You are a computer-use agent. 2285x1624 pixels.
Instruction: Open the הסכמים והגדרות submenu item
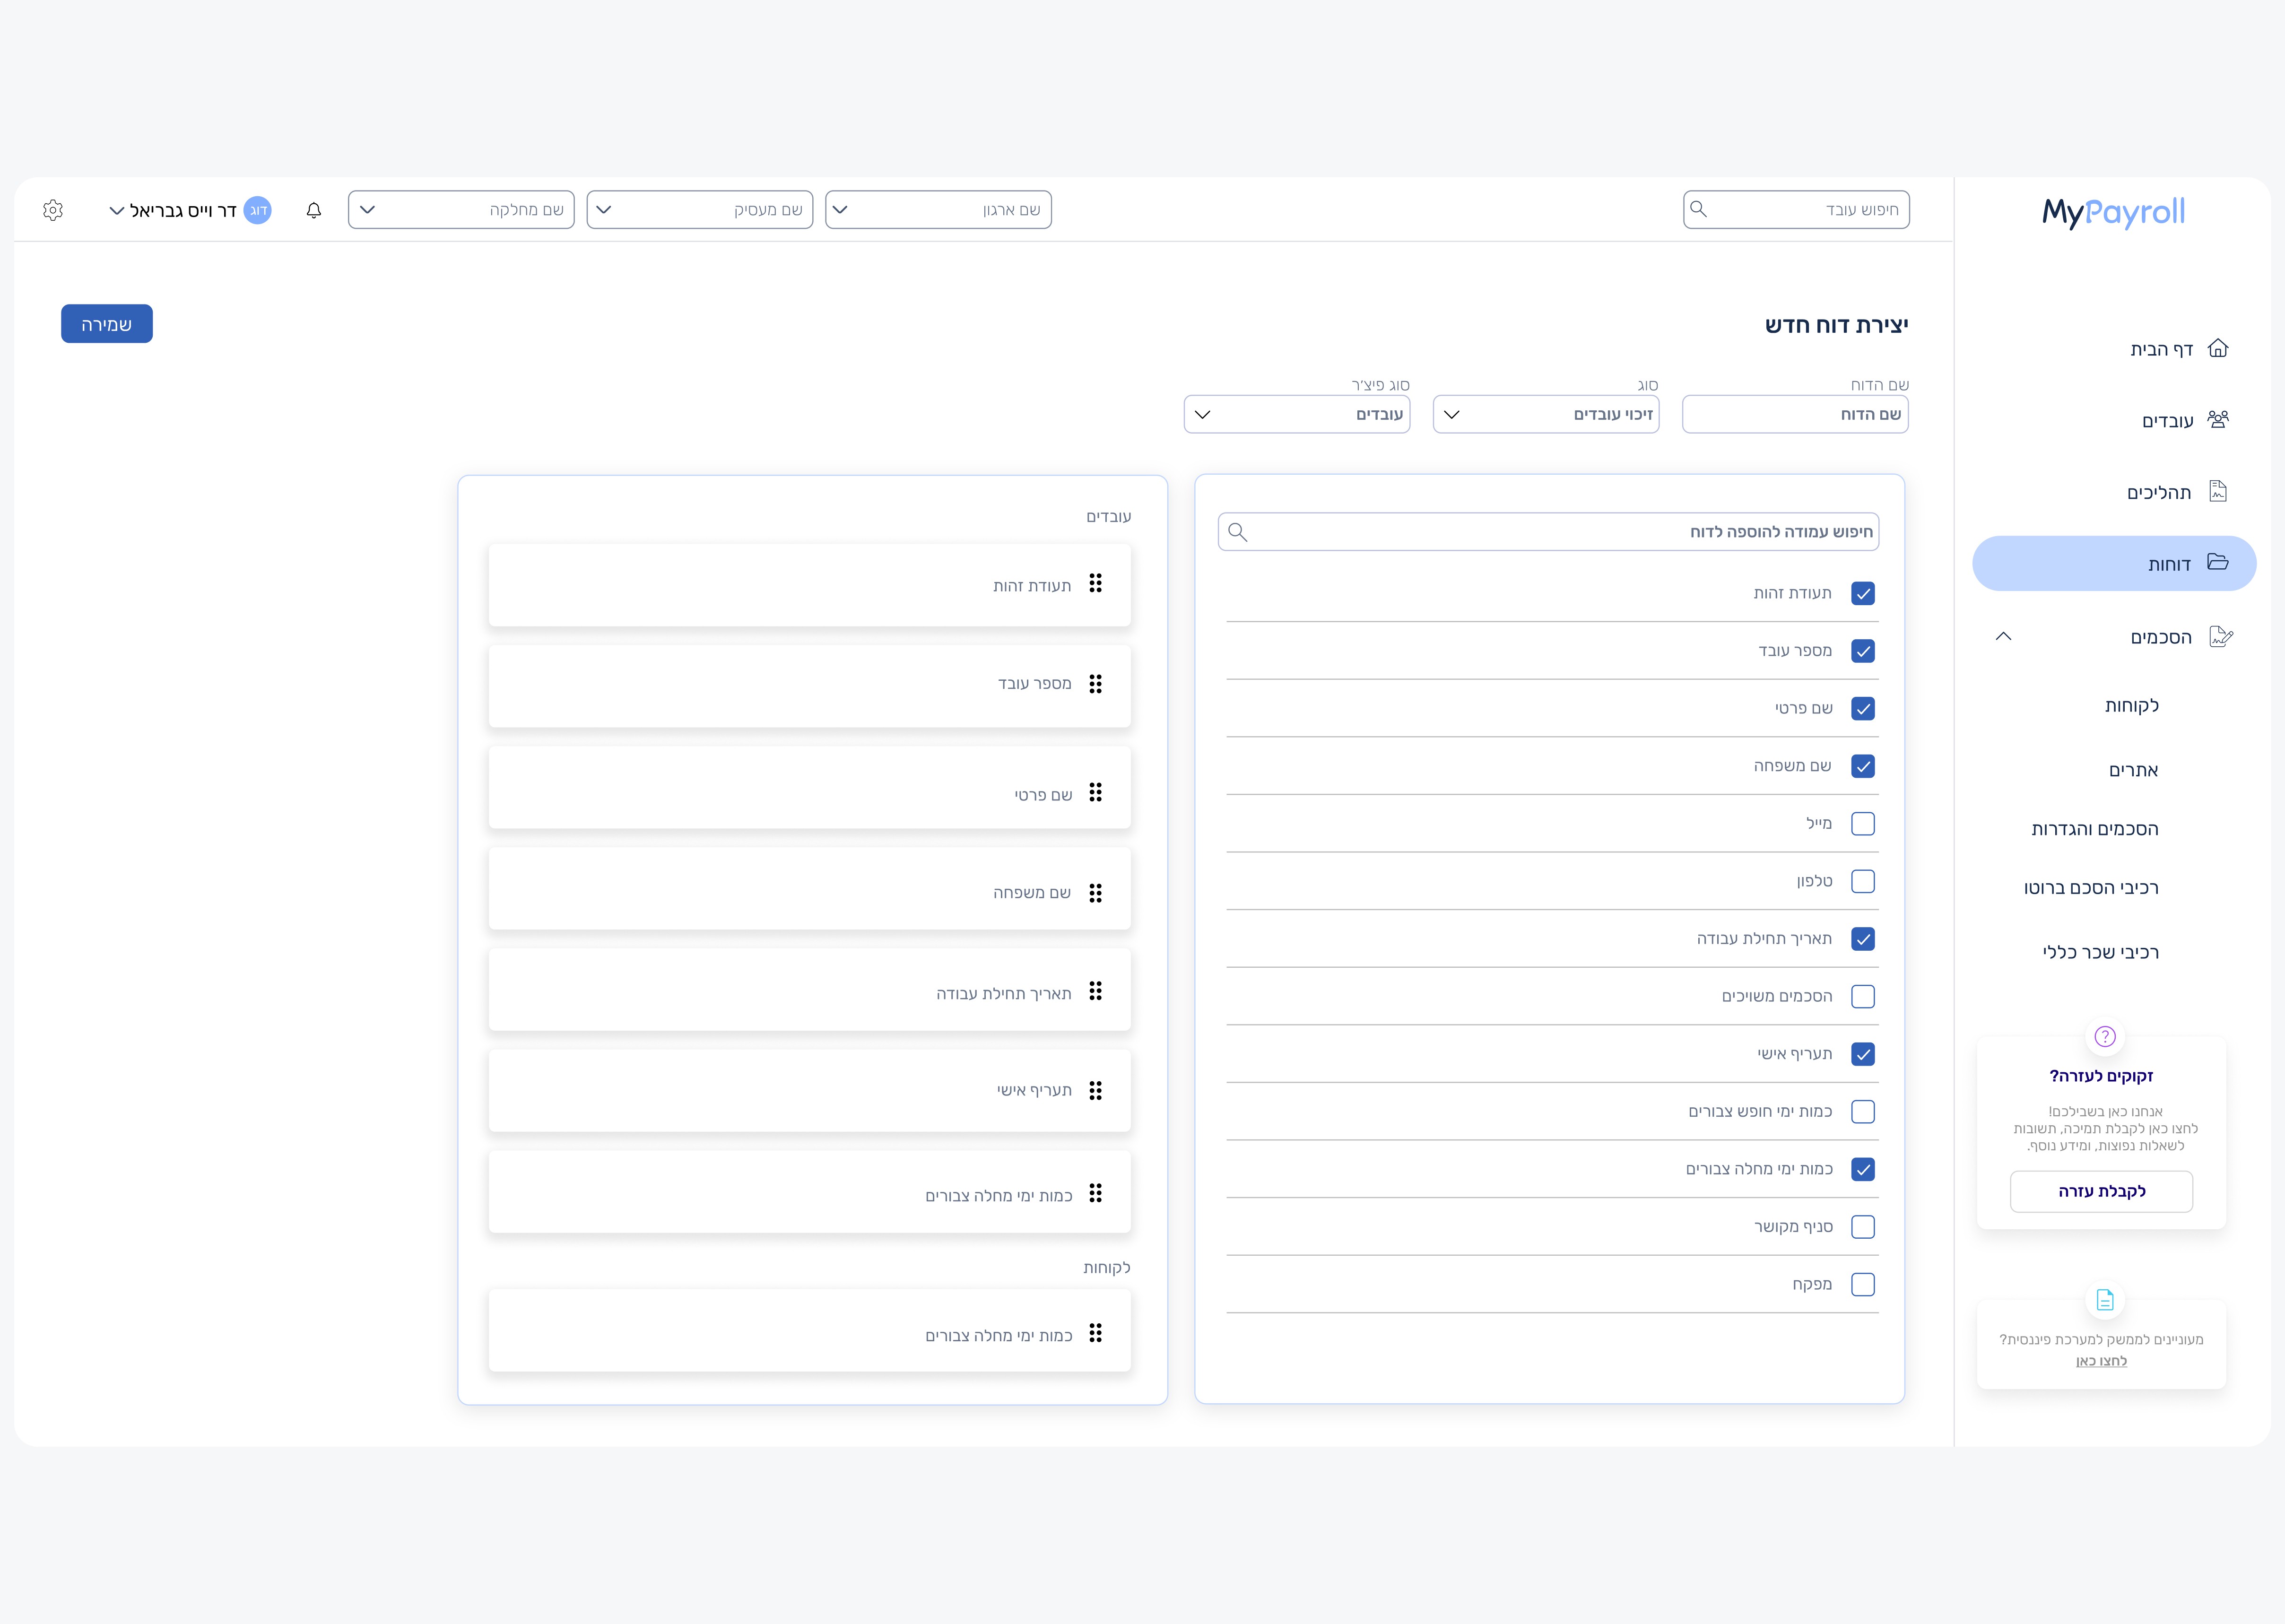coord(2095,829)
